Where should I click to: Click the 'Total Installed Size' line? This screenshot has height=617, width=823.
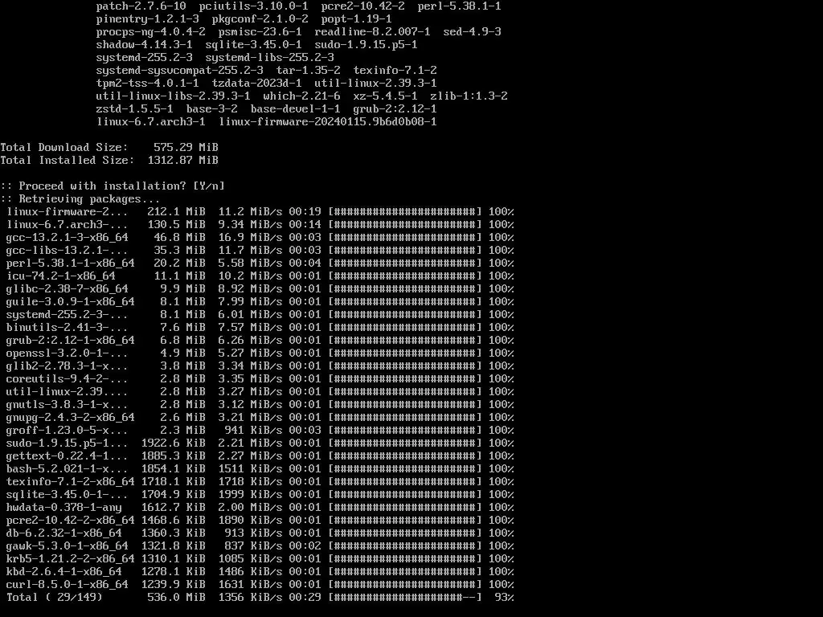pos(109,160)
